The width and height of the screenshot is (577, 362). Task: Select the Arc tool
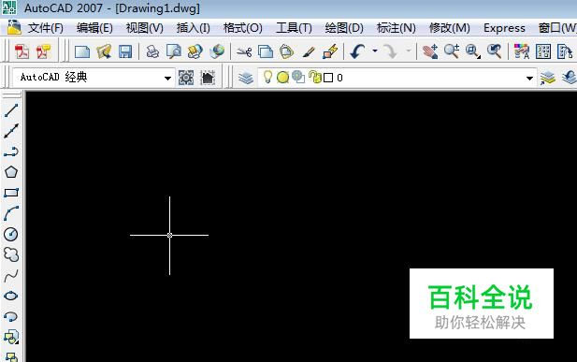point(11,213)
